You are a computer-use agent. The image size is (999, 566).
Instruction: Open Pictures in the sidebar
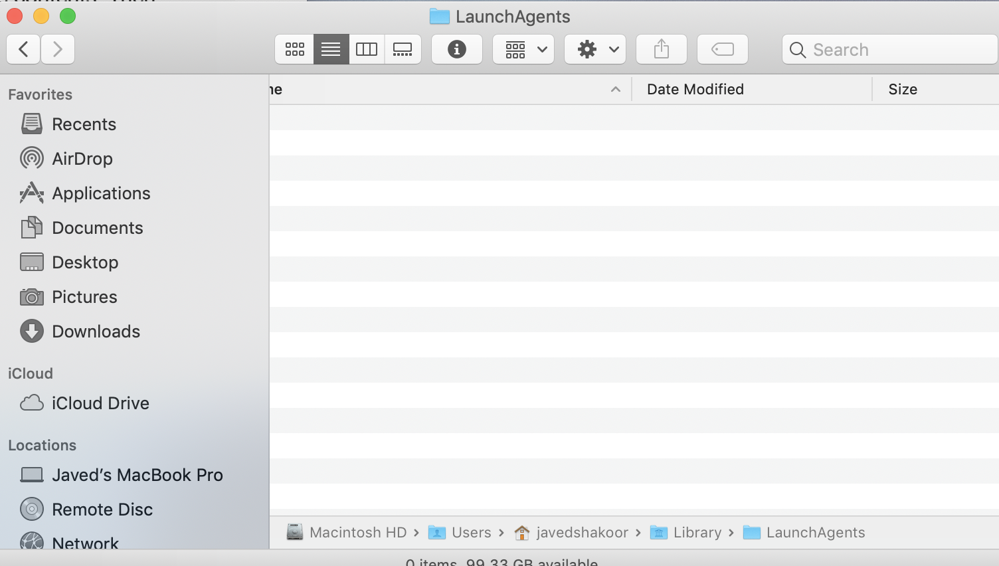coord(84,297)
